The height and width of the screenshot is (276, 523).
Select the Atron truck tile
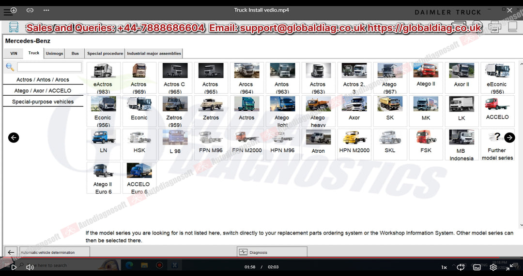(318, 144)
